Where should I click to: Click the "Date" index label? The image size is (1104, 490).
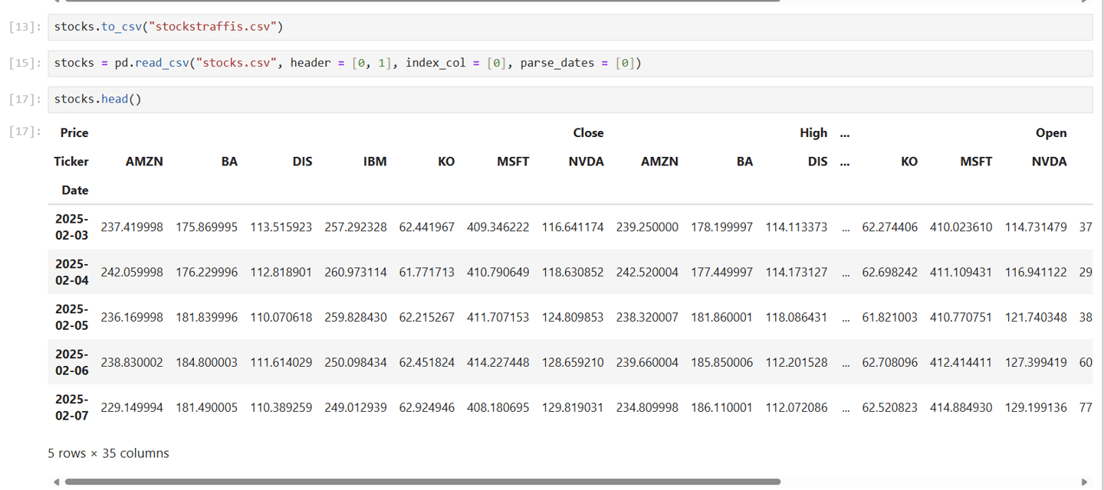coord(74,190)
